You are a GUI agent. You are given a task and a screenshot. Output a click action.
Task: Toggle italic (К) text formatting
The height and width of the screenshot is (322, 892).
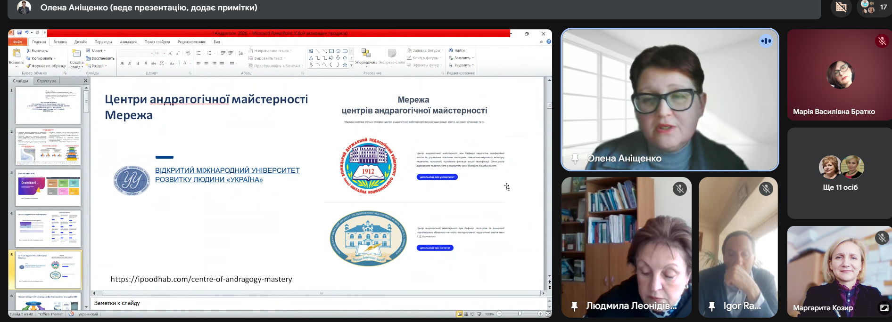(x=130, y=63)
